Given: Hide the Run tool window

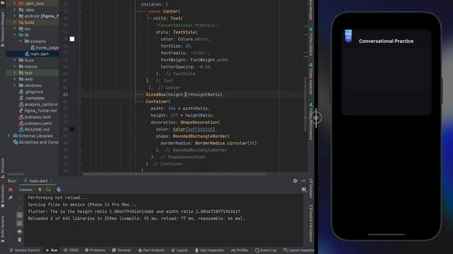Looking at the screenshot, I should tap(304, 181).
